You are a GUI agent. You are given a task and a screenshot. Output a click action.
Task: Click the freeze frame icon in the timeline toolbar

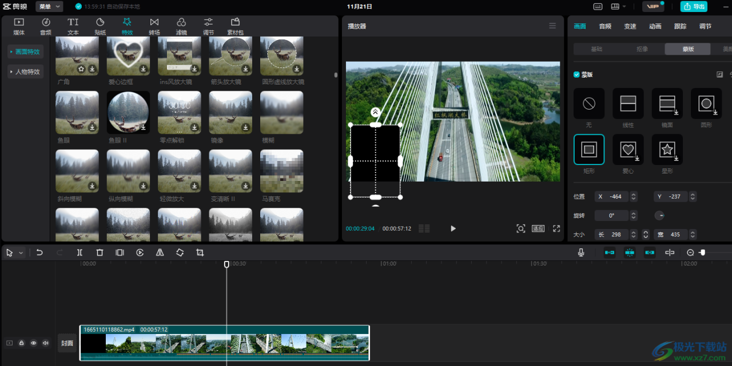point(120,252)
